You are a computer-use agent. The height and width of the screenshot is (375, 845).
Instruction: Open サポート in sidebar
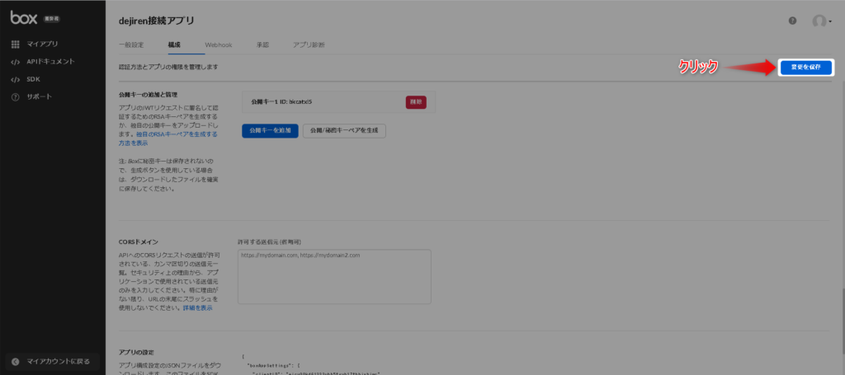point(40,97)
